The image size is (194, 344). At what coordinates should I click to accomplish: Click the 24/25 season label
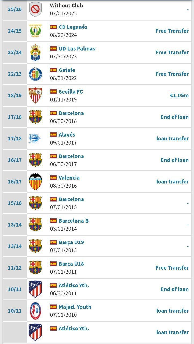pyautogui.click(x=15, y=31)
